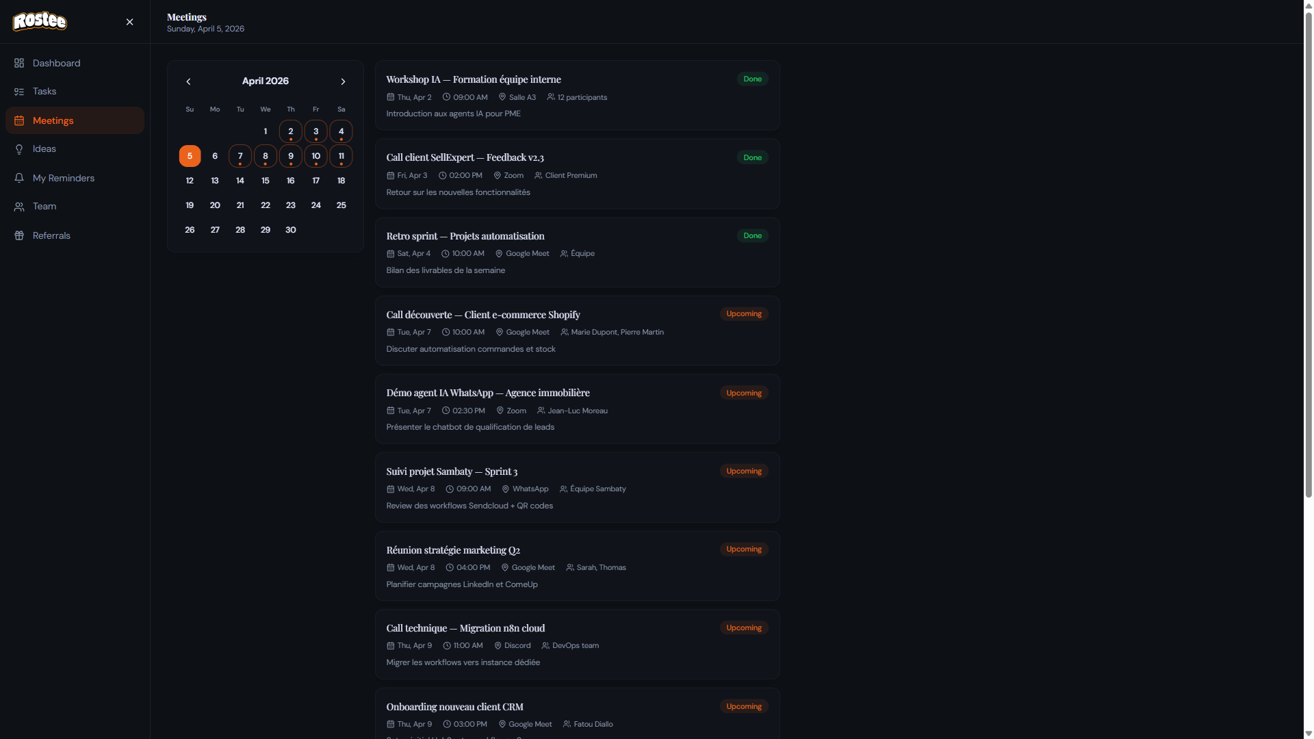
Task: Click the Referrals gift icon
Action: (x=19, y=235)
